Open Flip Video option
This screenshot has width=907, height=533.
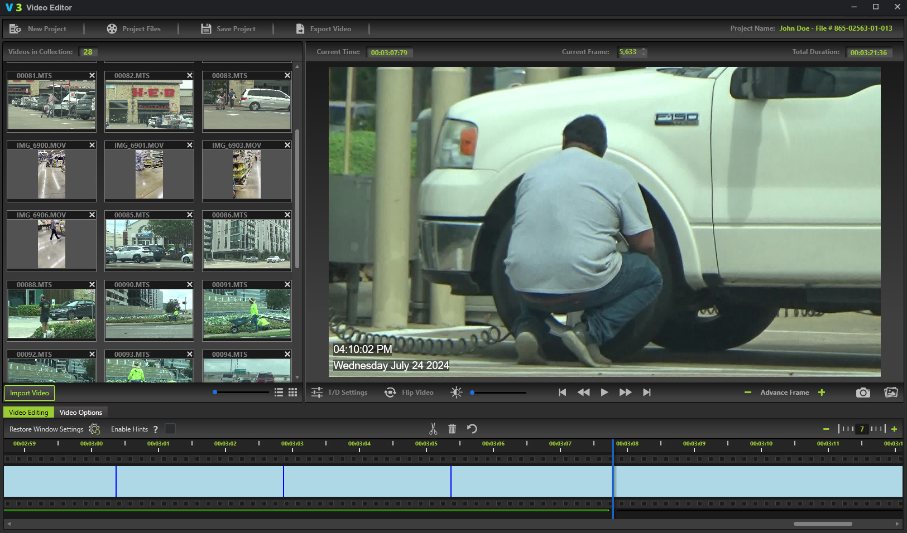pos(409,393)
